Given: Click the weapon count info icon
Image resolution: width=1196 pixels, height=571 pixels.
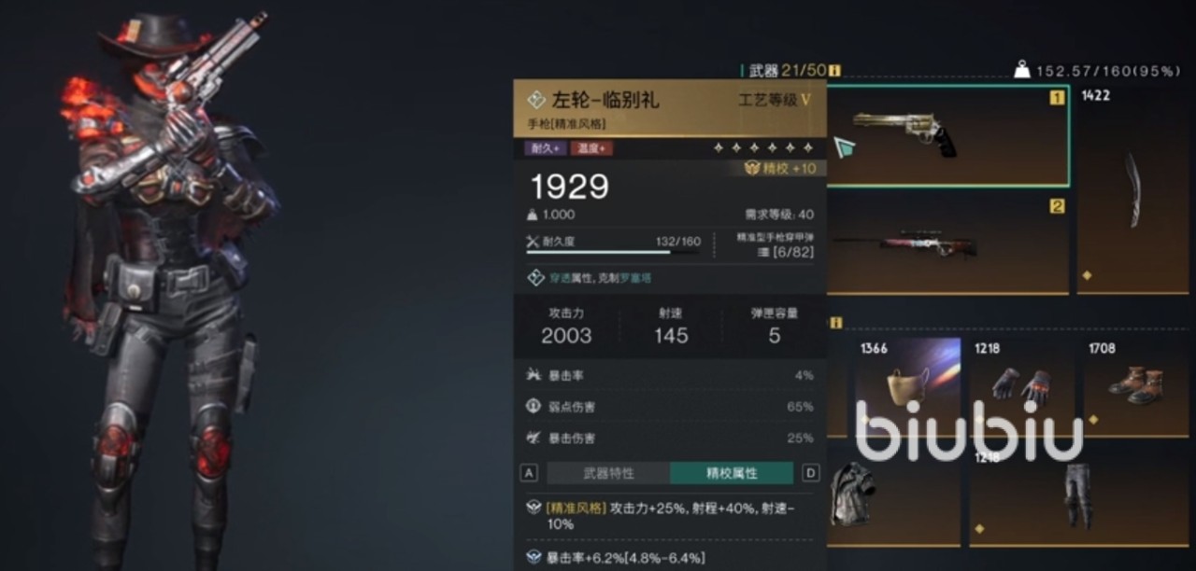Looking at the screenshot, I should coord(834,70).
